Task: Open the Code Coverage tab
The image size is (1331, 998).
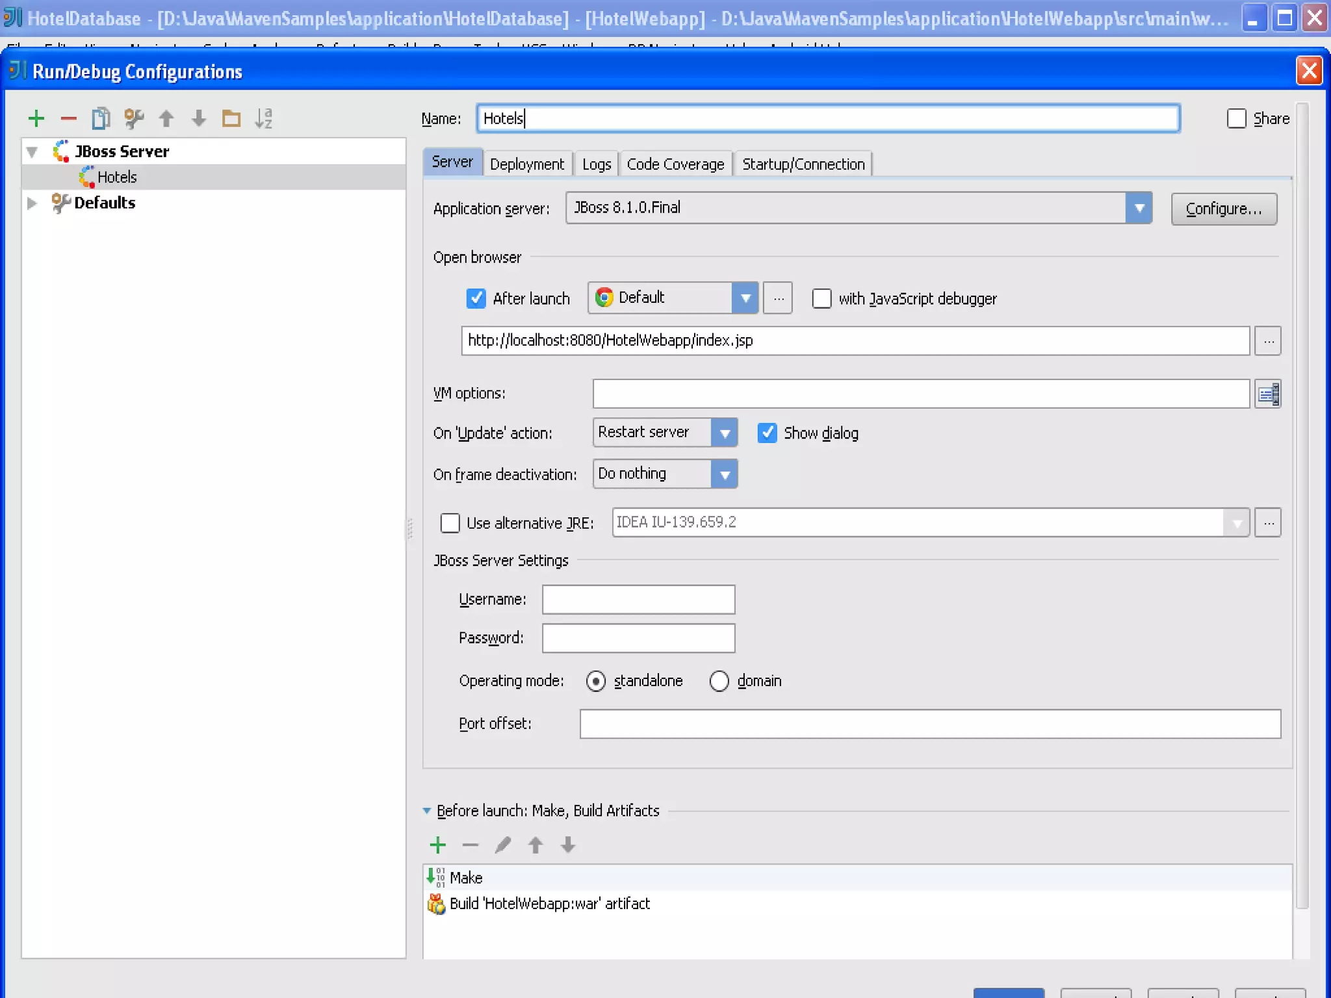Action: tap(675, 164)
